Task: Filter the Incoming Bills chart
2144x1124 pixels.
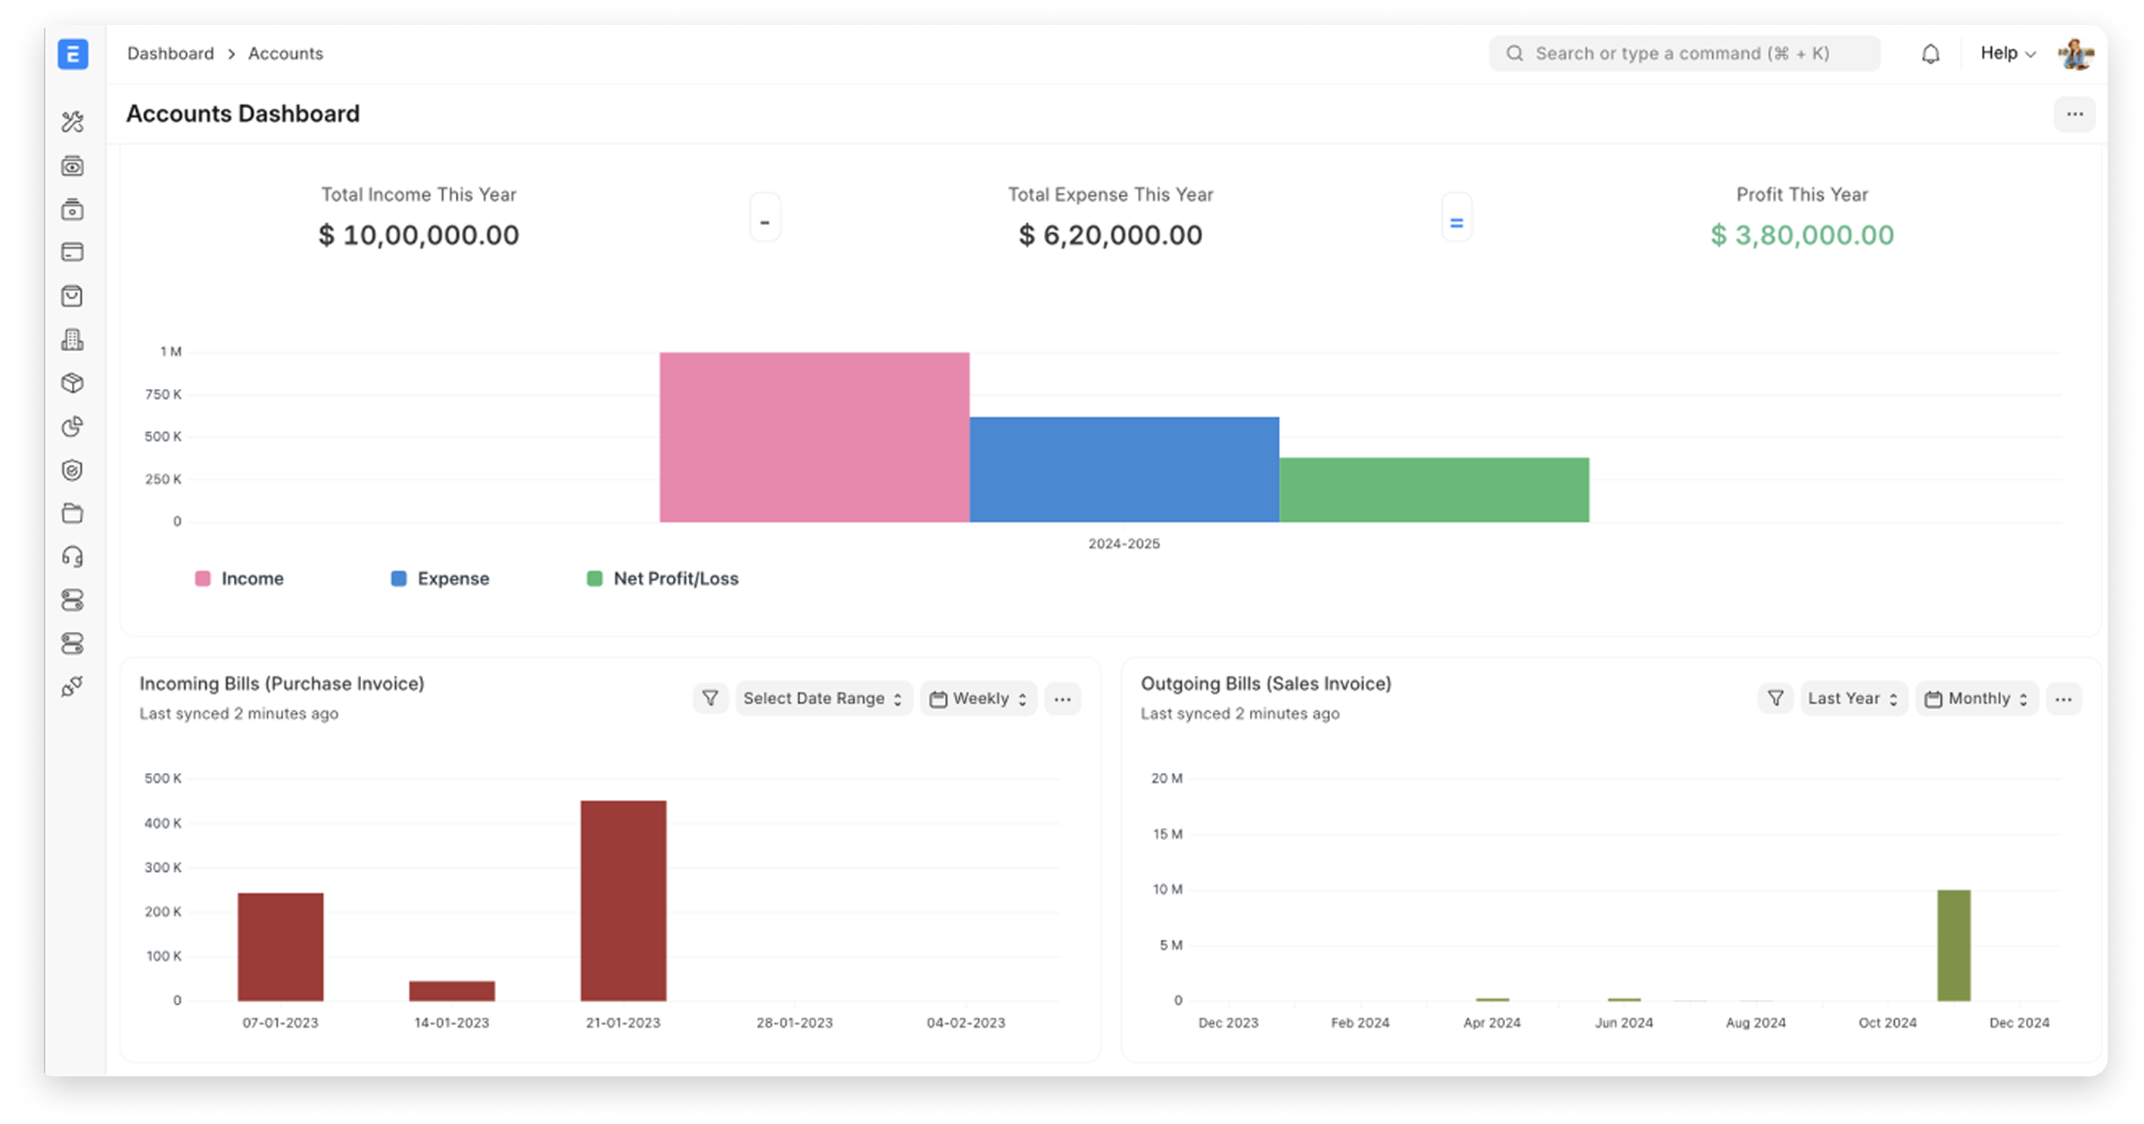Action: coord(710,698)
